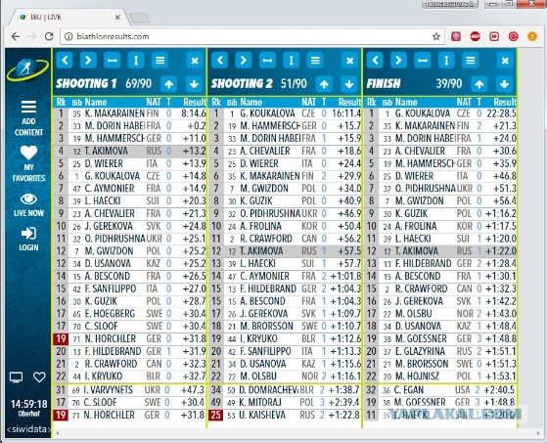Select U. KAISHEVA row in Shooting 2

285,415
